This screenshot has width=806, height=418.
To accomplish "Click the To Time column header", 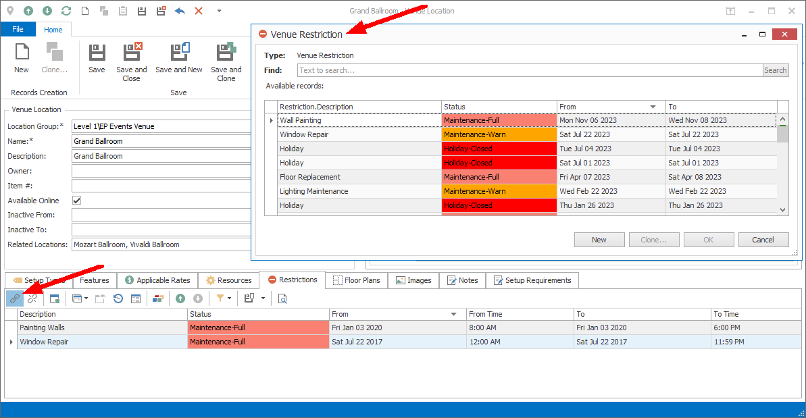I will (x=756, y=314).
